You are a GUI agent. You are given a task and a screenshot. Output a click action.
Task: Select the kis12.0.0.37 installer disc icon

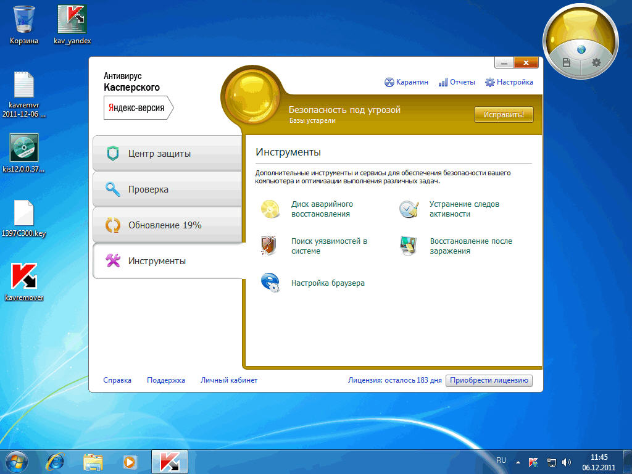coord(24,153)
